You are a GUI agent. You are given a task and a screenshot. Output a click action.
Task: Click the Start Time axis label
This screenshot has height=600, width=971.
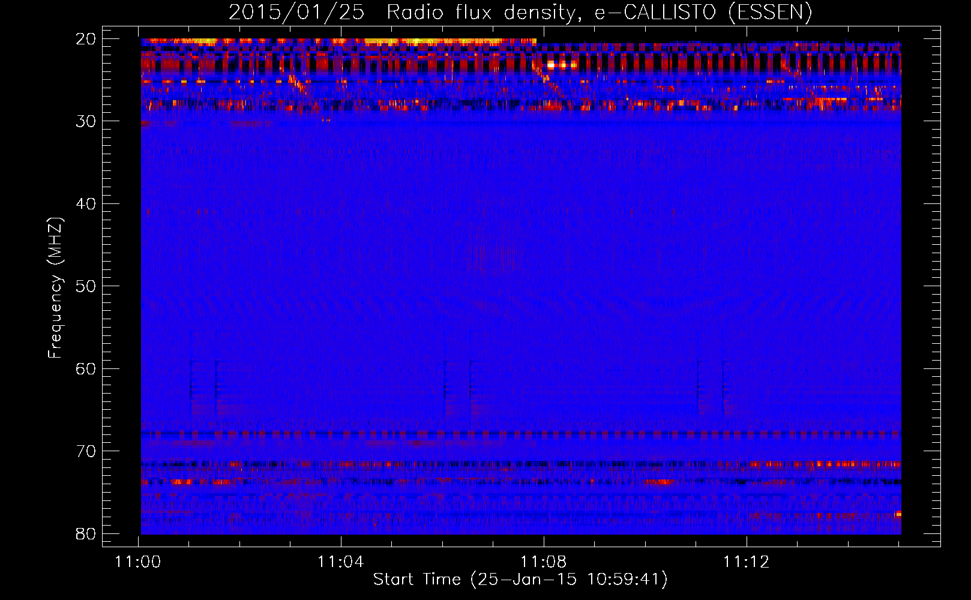(x=520, y=580)
